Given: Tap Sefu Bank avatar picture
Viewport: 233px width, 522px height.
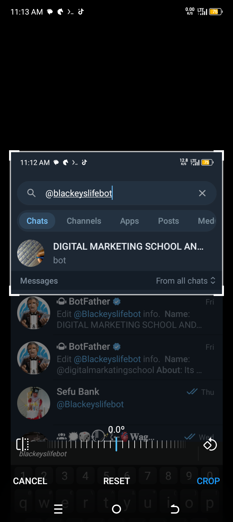Looking at the screenshot, I should click(x=34, y=403).
